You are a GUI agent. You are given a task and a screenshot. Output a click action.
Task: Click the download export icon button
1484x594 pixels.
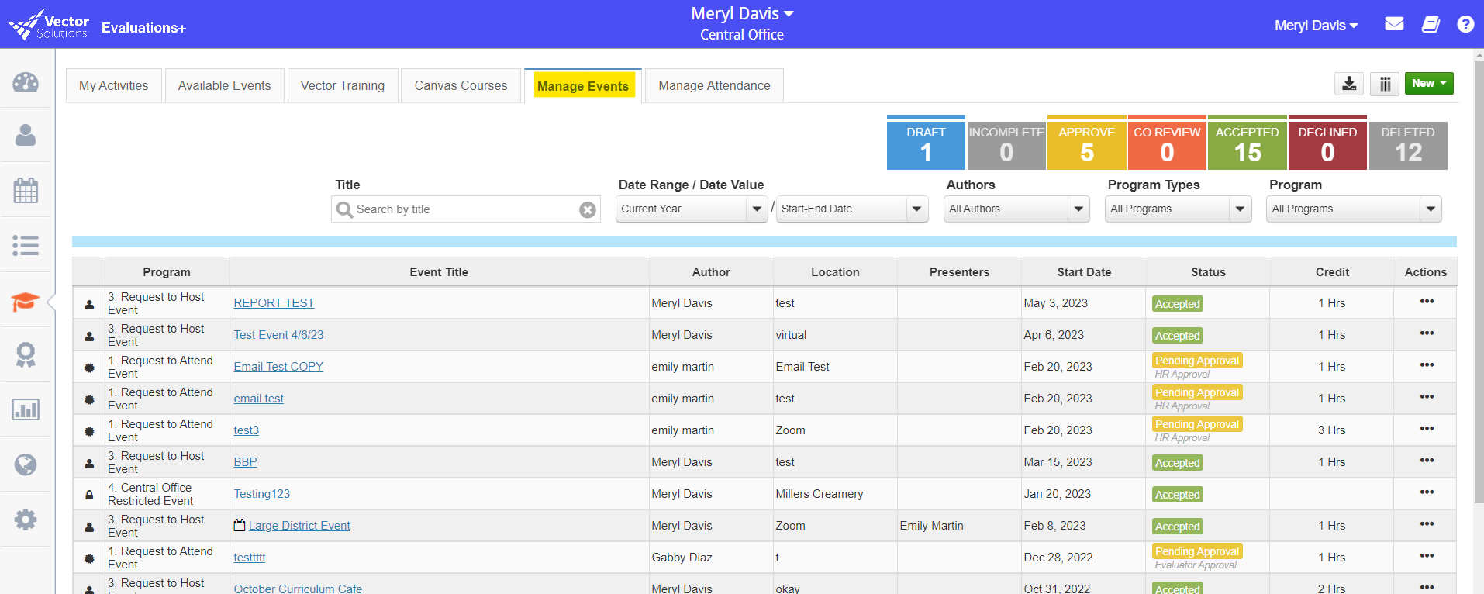(x=1349, y=84)
